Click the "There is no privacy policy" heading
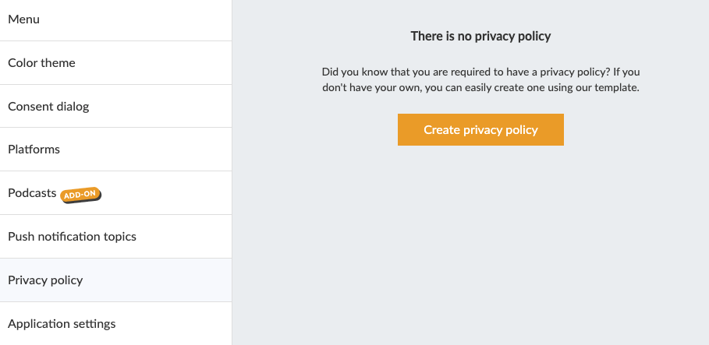Image resolution: width=709 pixels, height=345 pixels. click(480, 36)
